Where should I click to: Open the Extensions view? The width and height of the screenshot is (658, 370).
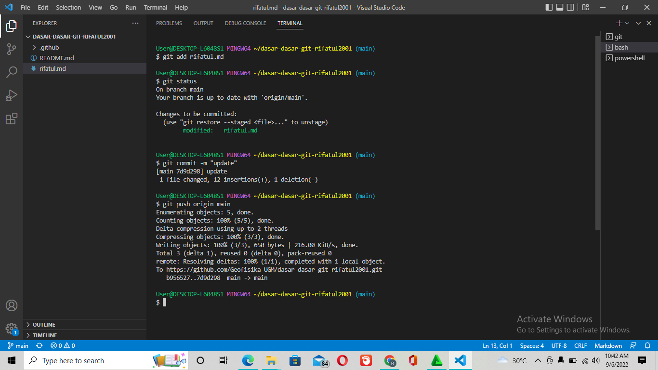pyautogui.click(x=12, y=119)
